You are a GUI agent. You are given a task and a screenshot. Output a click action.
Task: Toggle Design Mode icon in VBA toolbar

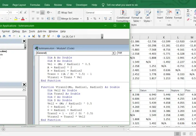[x=34, y=36]
